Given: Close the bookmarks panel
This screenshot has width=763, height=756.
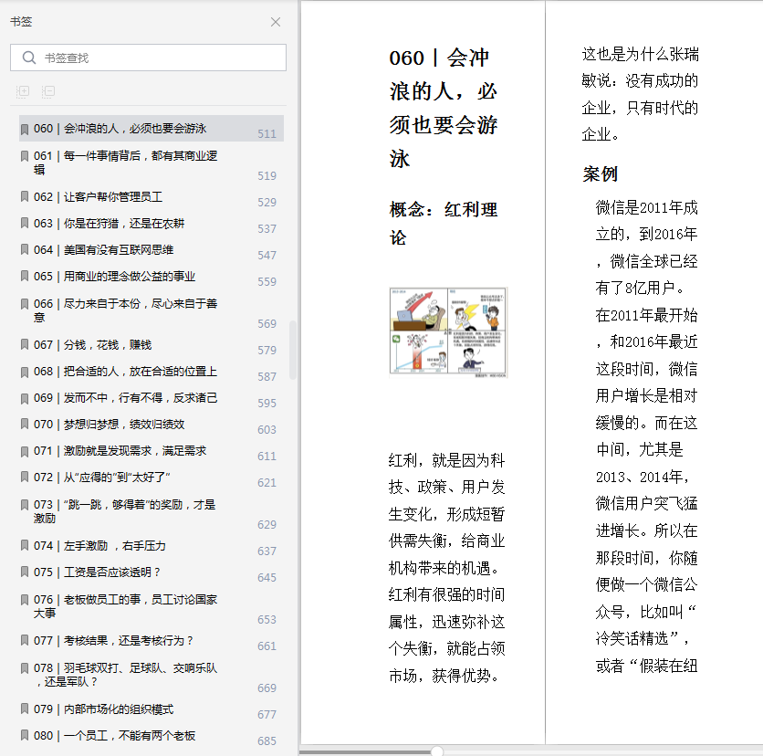Looking at the screenshot, I should (x=276, y=22).
